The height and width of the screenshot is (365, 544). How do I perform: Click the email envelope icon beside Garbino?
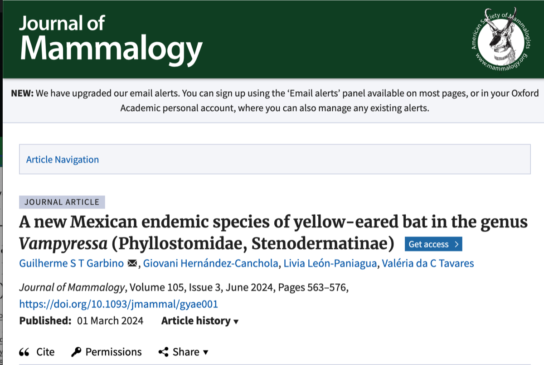pyautogui.click(x=132, y=263)
